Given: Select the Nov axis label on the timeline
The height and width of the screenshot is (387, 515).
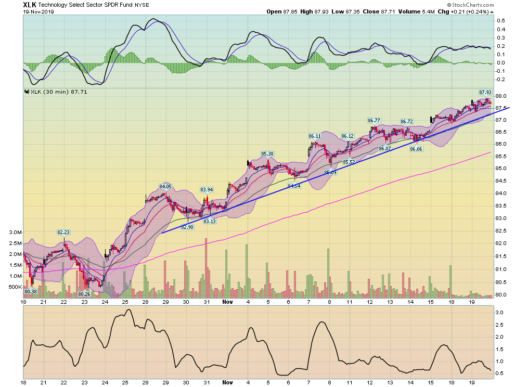Looking at the screenshot, I should pos(227,302).
